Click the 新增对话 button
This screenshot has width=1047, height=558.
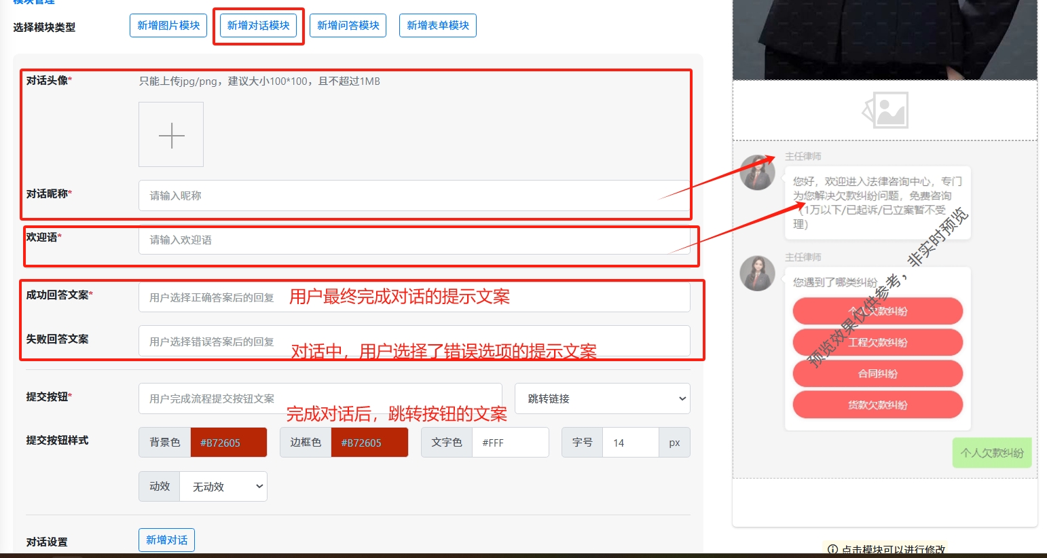pos(166,540)
